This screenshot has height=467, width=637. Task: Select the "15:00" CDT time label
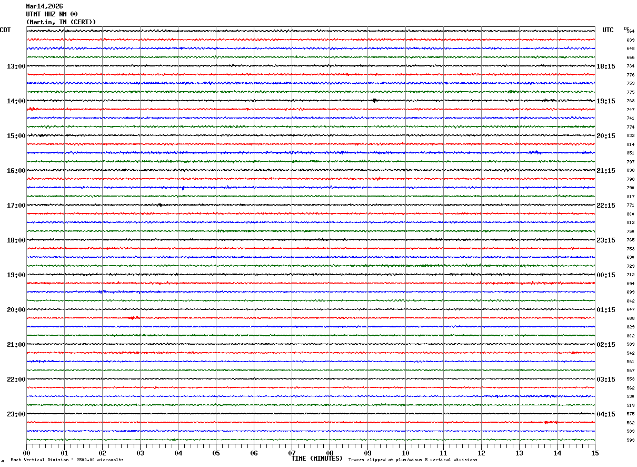[16, 136]
